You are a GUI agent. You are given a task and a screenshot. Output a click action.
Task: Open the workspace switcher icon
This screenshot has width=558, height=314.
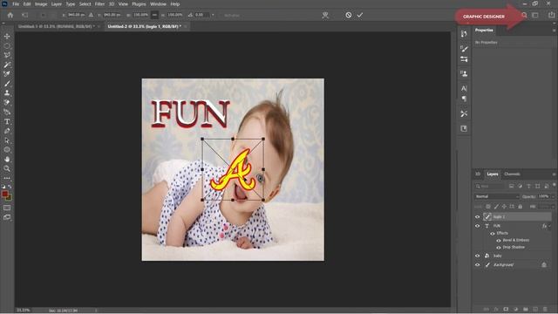[535, 15]
